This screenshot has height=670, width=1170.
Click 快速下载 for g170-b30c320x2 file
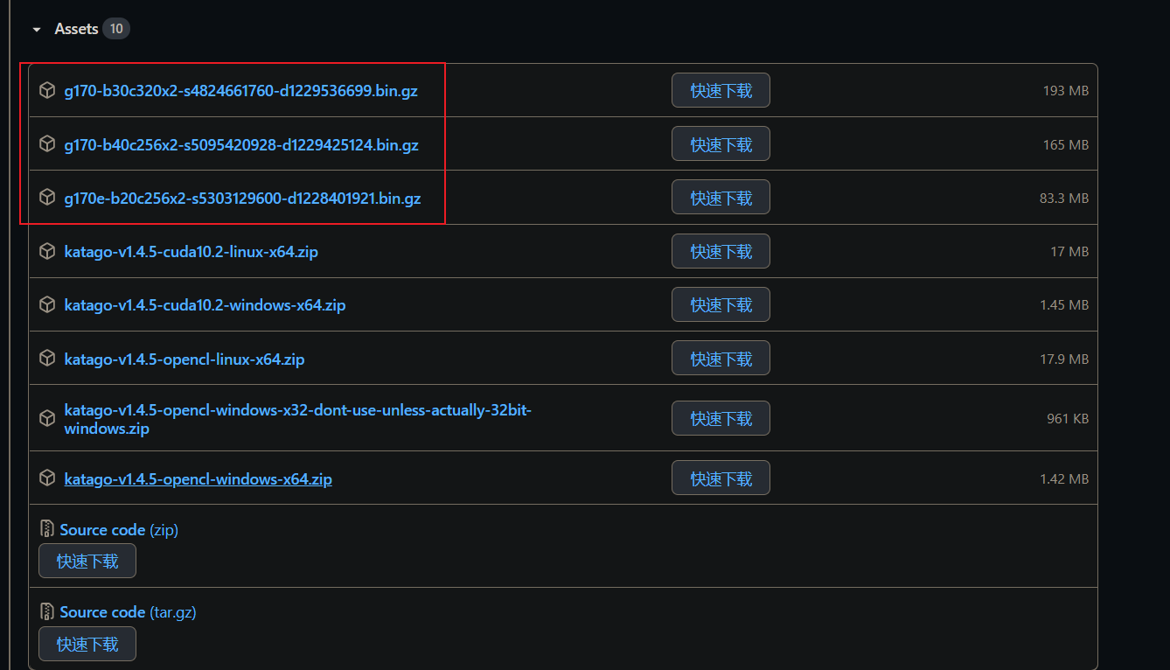pyautogui.click(x=721, y=90)
